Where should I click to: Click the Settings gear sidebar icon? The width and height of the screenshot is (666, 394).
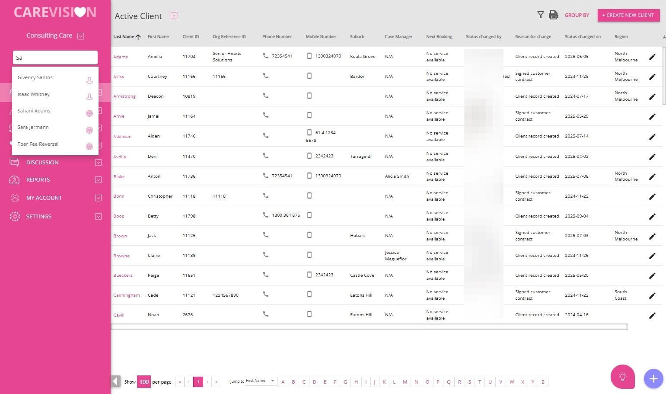tap(15, 217)
